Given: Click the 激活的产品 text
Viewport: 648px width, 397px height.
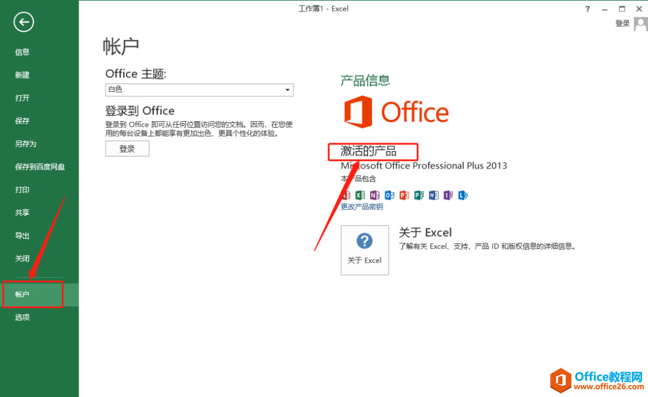Looking at the screenshot, I should 368,151.
